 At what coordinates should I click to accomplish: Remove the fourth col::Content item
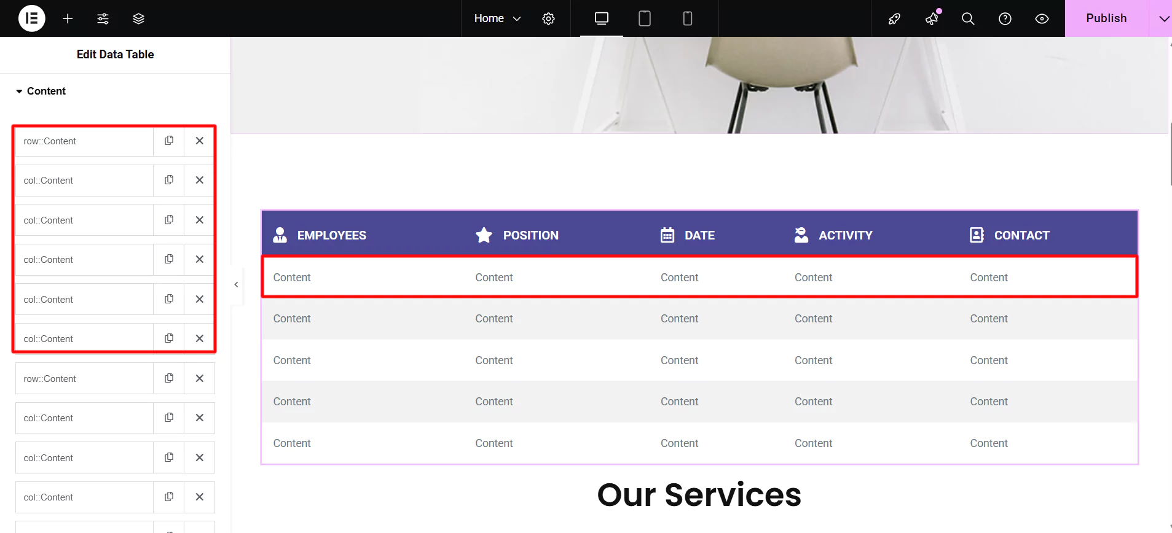(200, 299)
